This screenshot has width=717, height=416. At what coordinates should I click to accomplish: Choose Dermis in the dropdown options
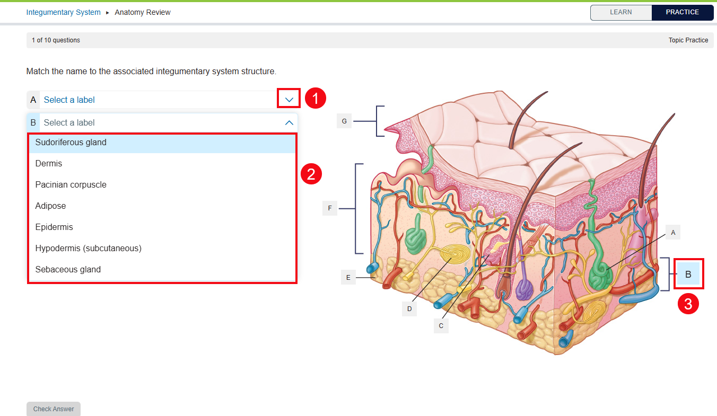click(48, 163)
